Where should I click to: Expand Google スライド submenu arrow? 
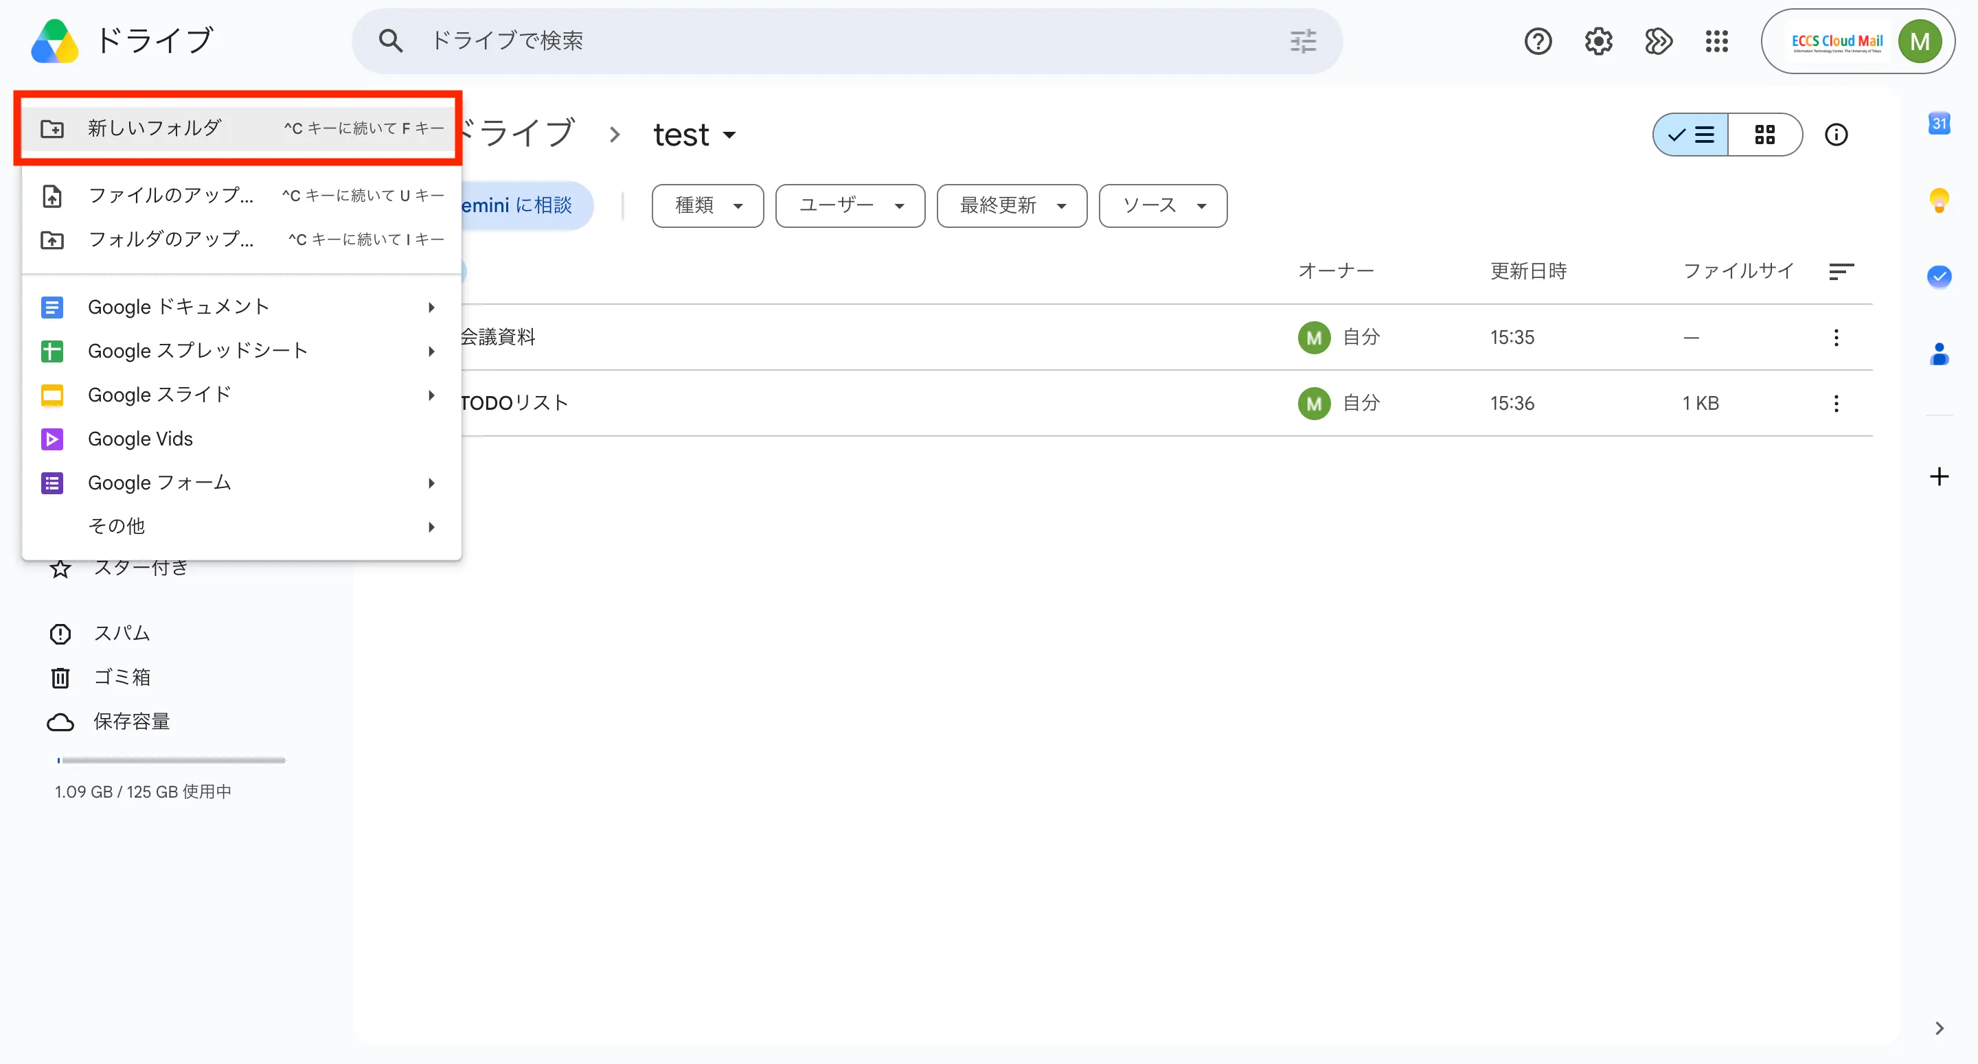(x=431, y=395)
